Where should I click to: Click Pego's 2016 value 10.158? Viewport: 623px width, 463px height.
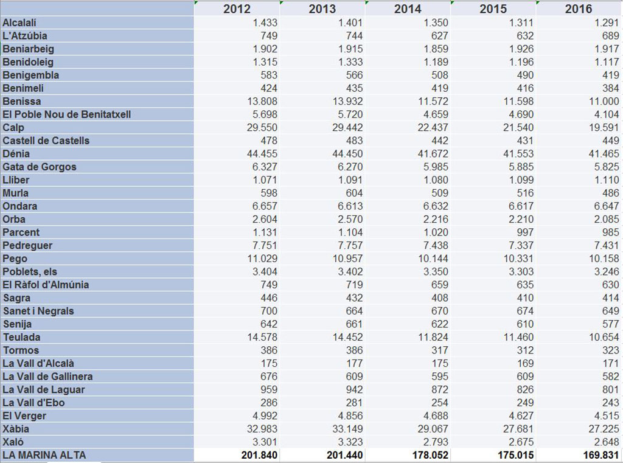click(579, 259)
